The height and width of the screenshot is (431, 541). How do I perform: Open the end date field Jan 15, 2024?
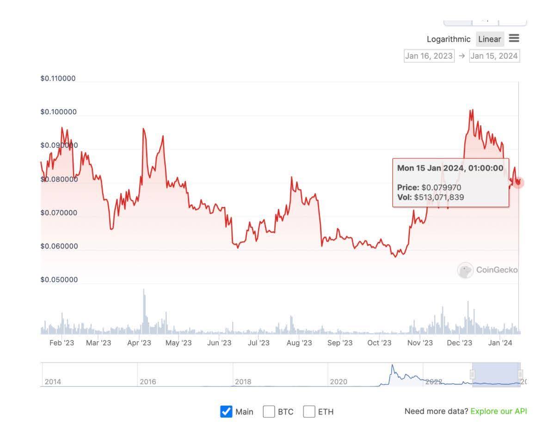(x=494, y=55)
